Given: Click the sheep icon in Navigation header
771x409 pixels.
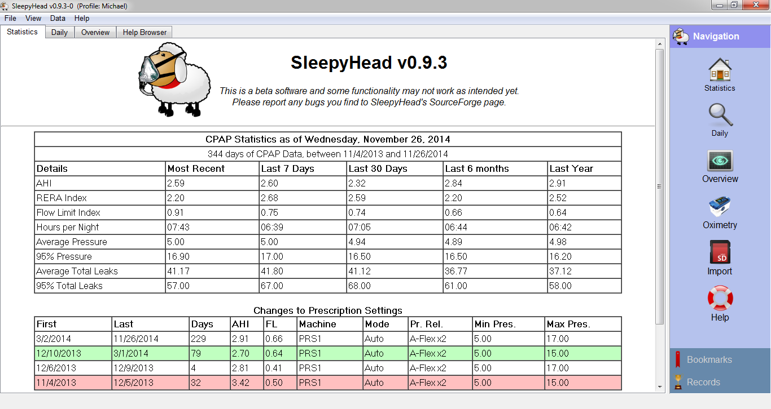Looking at the screenshot, I should pyautogui.click(x=681, y=36).
